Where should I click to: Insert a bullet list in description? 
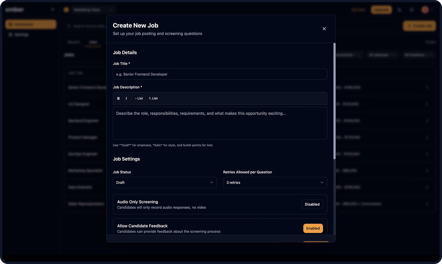(x=139, y=98)
